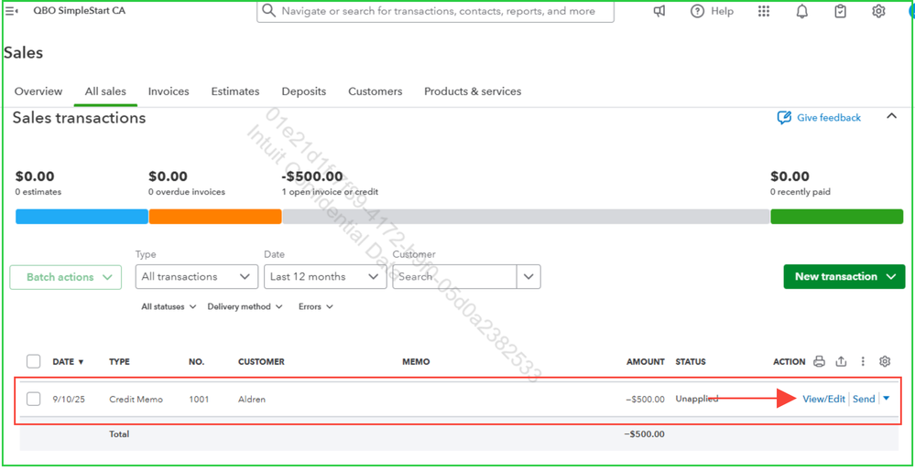Viewport: 915px width, 470px height.
Task: Click the search magnifier icon
Action: point(268,11)
